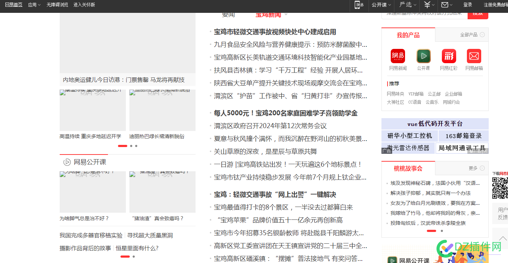This screenshot has height=263, width=508.
Task: Click the red search button
Action: (478, 16)
